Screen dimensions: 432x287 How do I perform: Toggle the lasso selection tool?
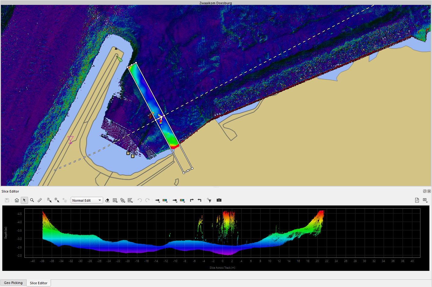click(x=123, y=200)
